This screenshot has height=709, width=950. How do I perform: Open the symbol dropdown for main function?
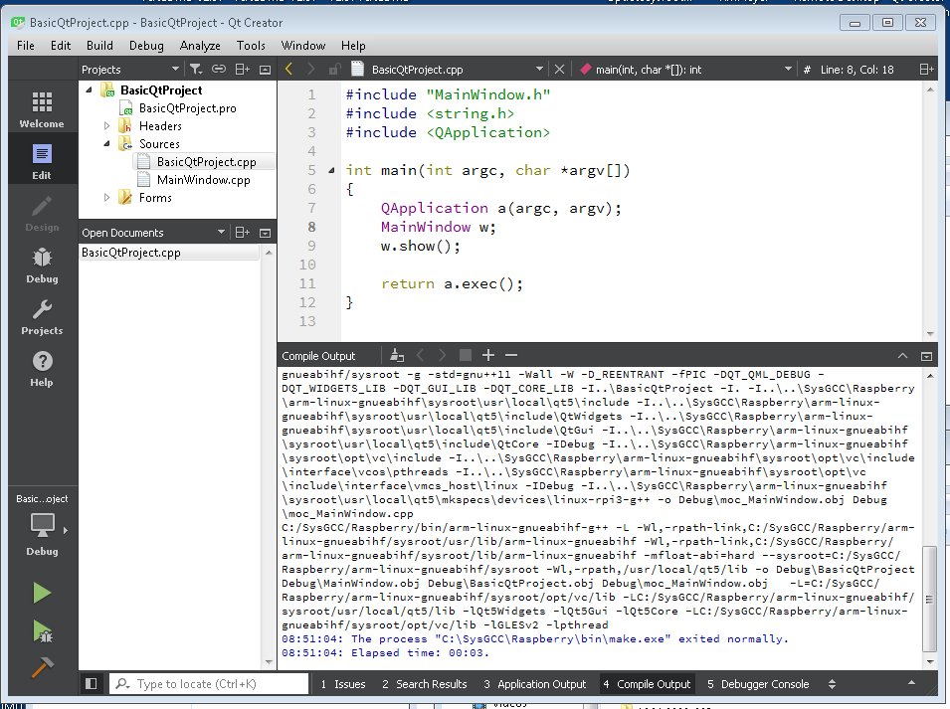788,69
